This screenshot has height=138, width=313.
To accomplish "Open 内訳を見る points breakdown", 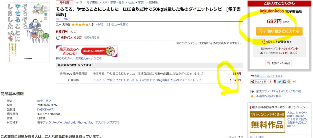I will pos(90,38).
